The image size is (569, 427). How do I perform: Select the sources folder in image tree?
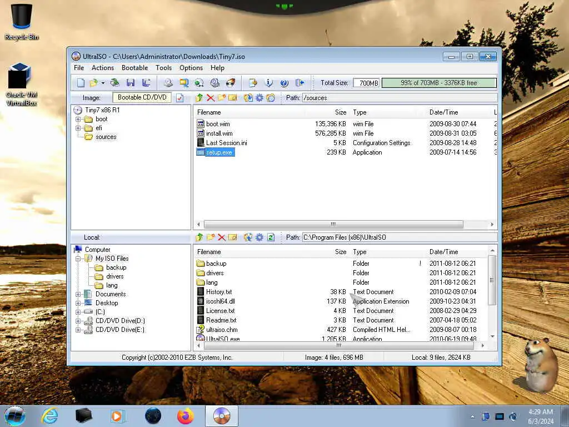point(106,137)
